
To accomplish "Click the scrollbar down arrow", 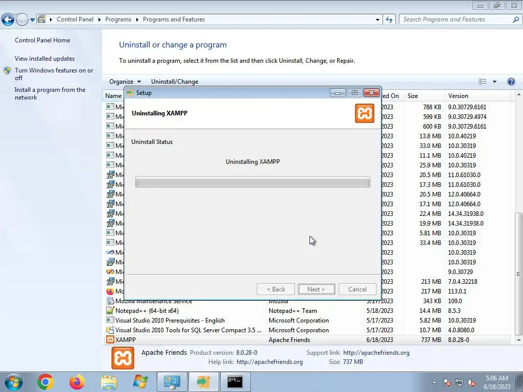I will click(x=519, y=340).
